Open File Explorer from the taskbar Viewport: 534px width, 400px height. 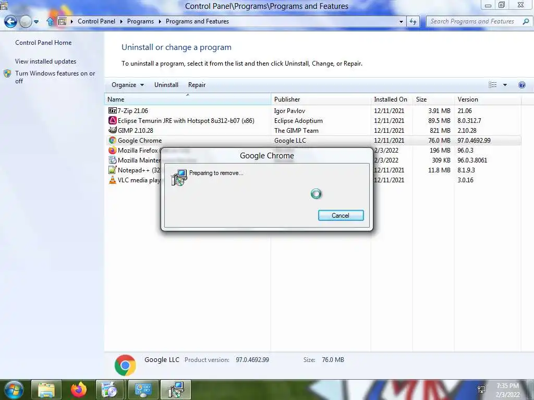[x=46, y=390]
